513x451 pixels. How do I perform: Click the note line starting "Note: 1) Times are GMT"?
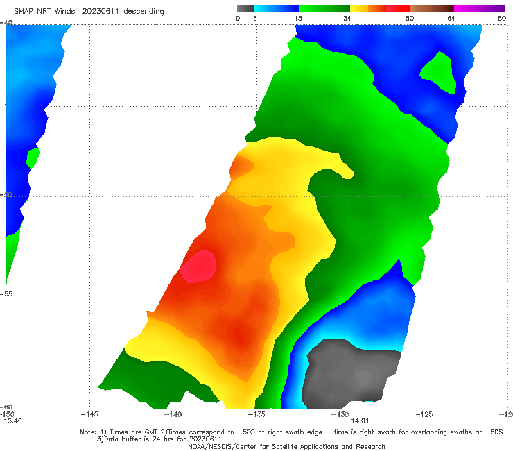point(291,432)
